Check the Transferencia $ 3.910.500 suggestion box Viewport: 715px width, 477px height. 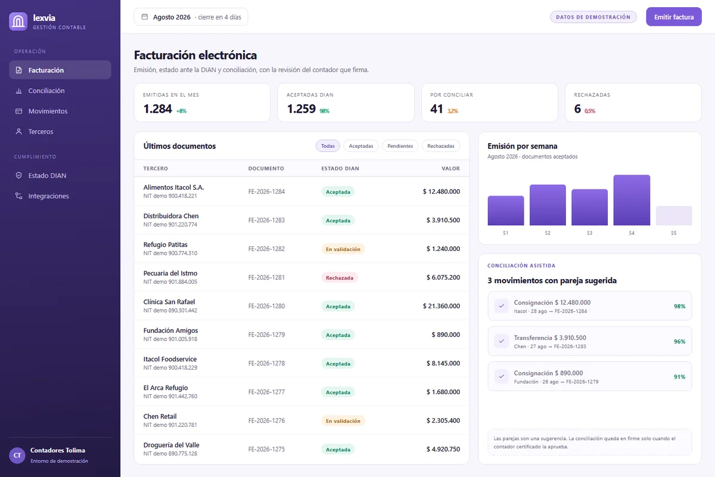click(502, 341)
